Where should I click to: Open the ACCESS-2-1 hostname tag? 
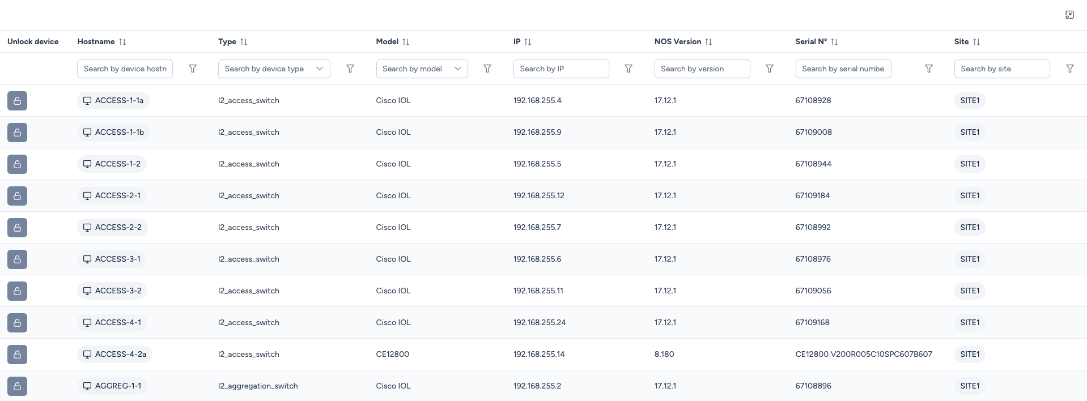point(112,196)
